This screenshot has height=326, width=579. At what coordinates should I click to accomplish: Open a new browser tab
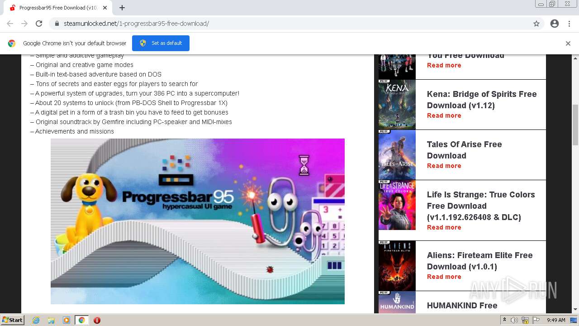122,8
